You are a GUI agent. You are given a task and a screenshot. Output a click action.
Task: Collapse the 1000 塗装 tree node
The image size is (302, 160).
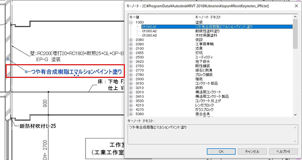coord(131,22)
